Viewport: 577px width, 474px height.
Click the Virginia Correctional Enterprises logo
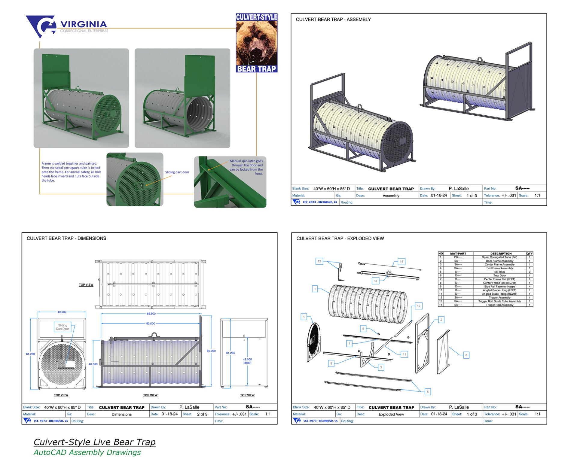[67, 26]
